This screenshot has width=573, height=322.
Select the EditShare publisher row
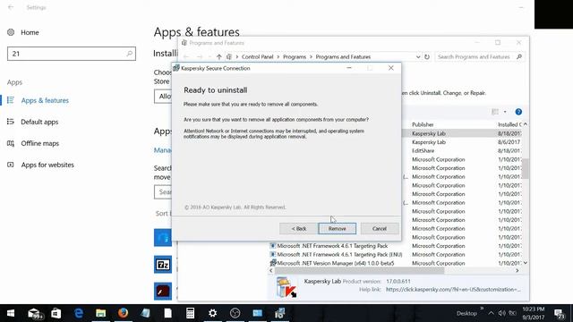pyautogui.click(x=423, y=151)
